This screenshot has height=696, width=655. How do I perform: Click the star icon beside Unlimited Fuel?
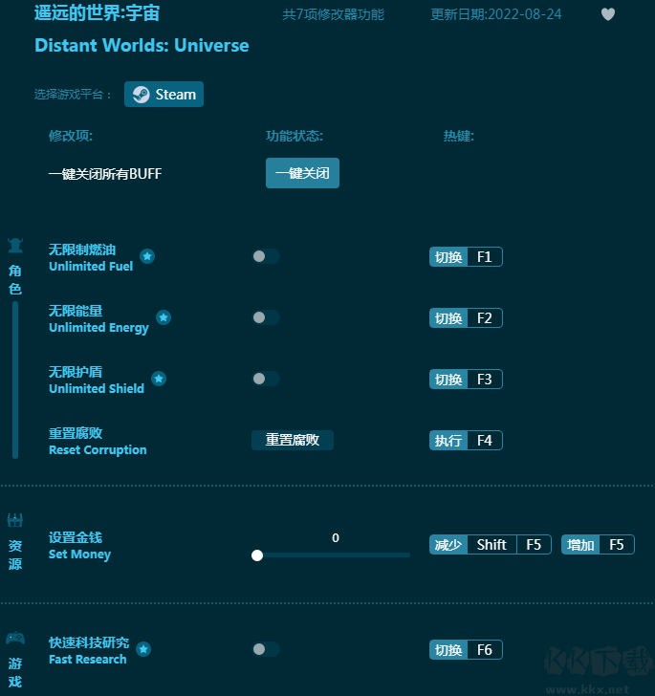coord(147,256)
